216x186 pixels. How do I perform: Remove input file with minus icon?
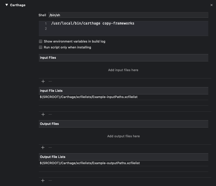(x=50, y=81)
